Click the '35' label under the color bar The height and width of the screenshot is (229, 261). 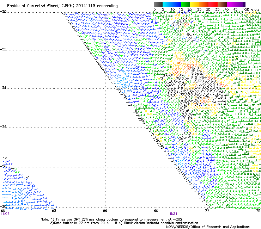click(x=217, y=10)
